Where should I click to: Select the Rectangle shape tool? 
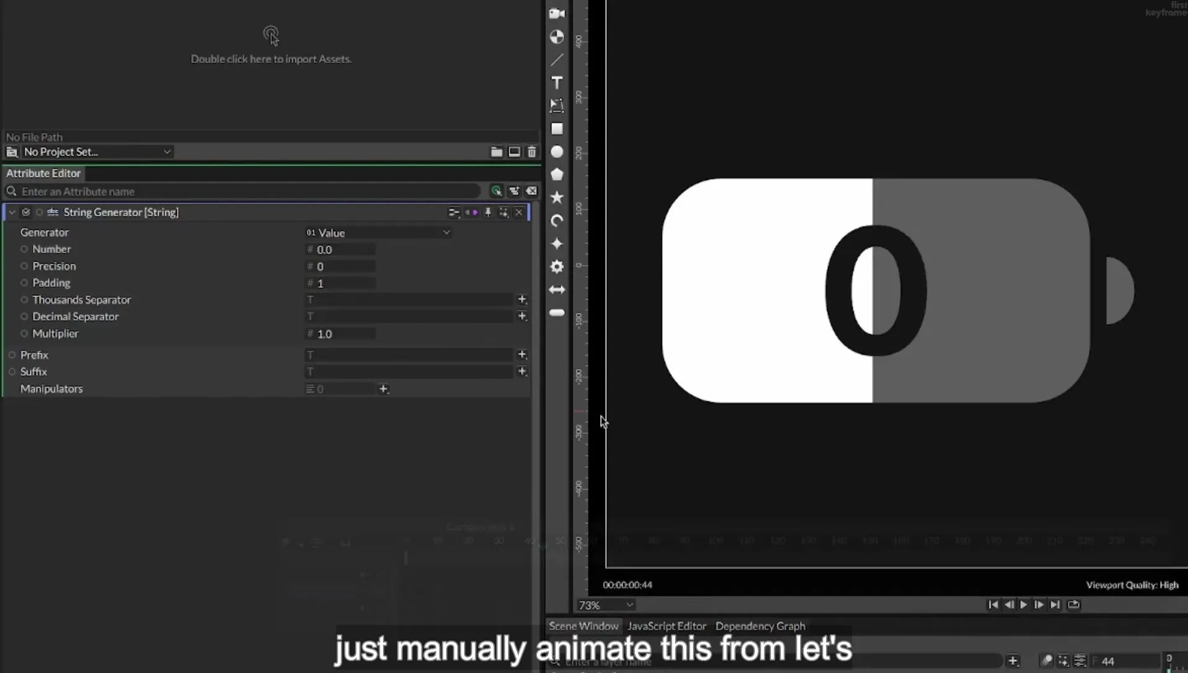tap(557, 129)
